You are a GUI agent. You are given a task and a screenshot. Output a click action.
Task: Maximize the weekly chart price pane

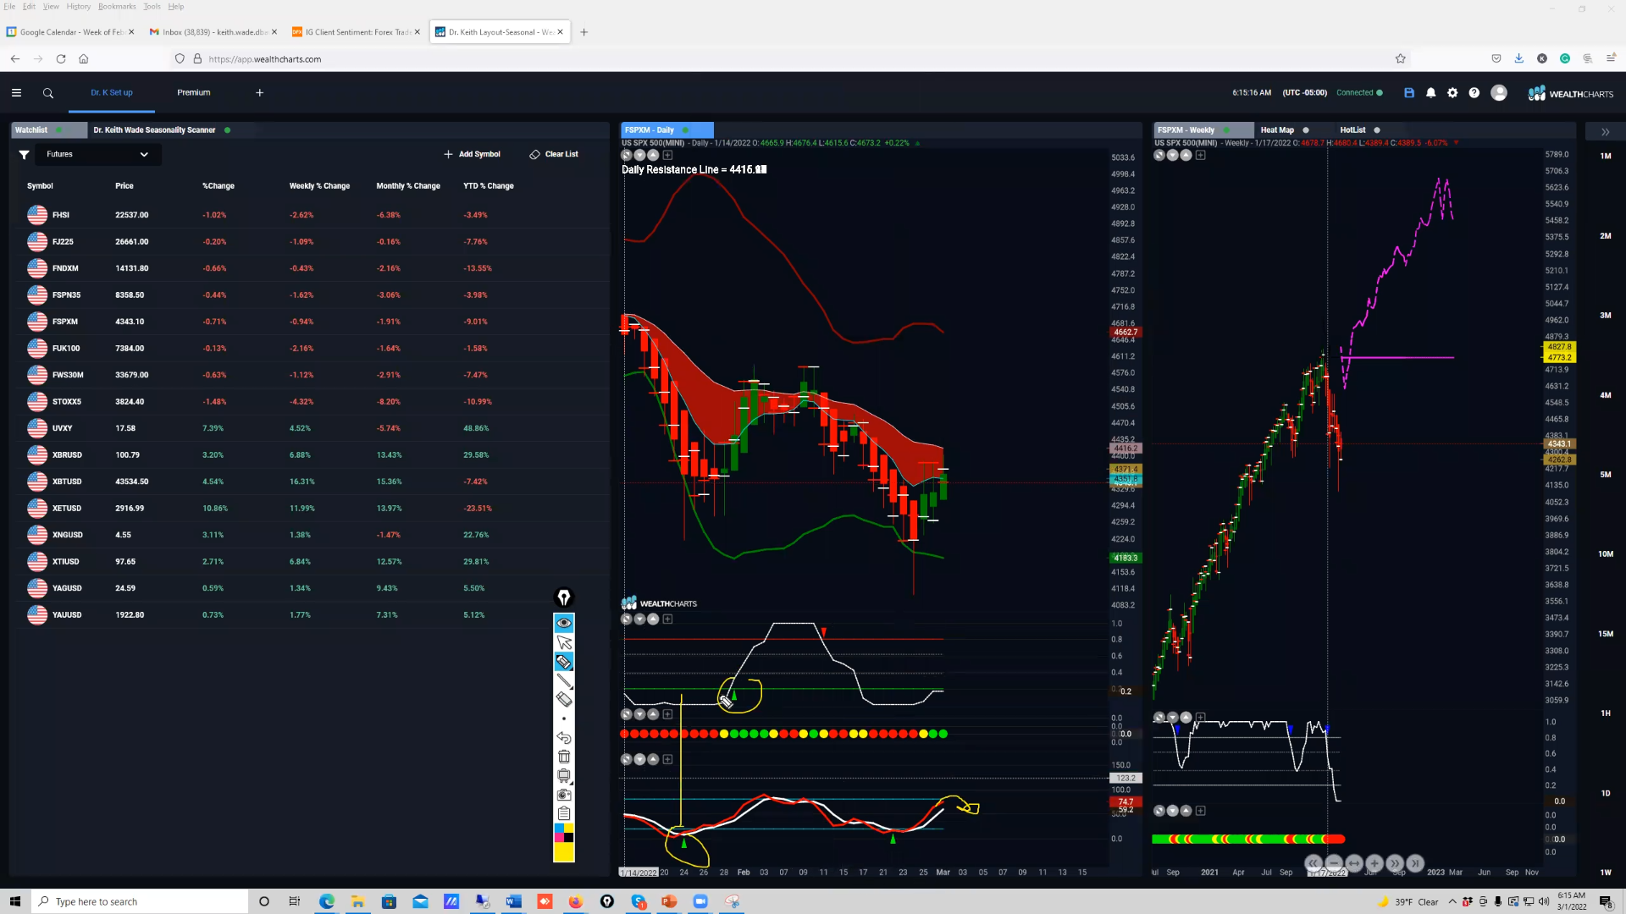pyautogui.click(x=1159, y=155)
